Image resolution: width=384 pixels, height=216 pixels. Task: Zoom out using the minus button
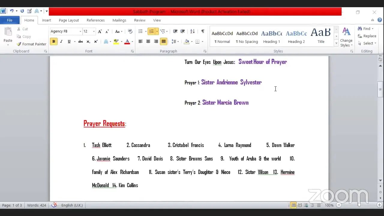click(339, 205)
